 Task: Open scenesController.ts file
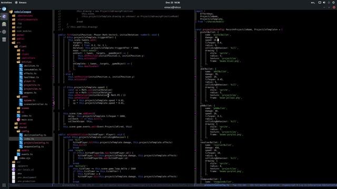36,104
